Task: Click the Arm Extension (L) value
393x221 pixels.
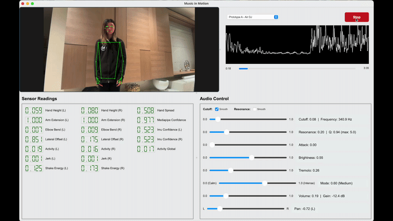Action: [x=34, y=120]
